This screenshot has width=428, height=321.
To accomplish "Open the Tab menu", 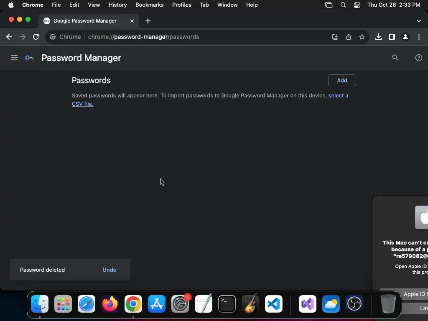I will point(204,5).
